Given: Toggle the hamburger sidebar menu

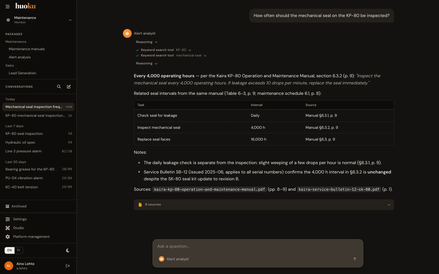Looking at the screenshot, I should pos(7,6).
